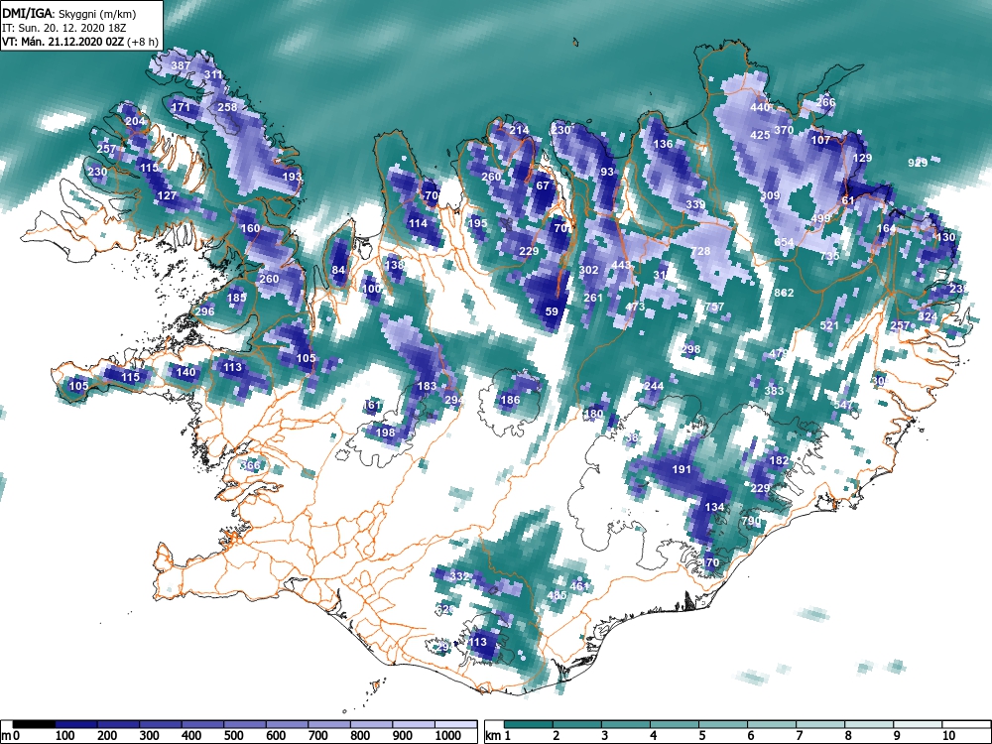Image resolution: width=992 pixels, height=744 pixels.
Task: Click the '186' visibility value
Action: (x=510, y=399)
